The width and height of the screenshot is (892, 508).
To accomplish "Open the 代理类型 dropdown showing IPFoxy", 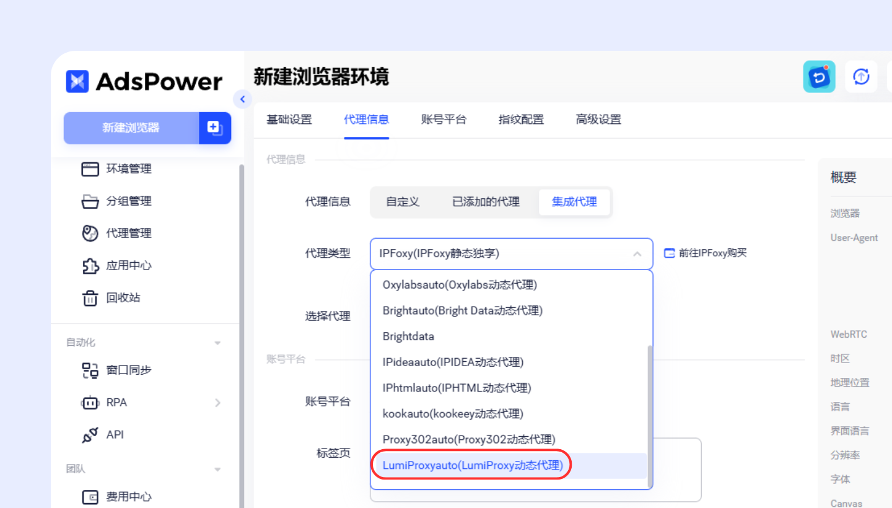I will [x=512, y=253].
